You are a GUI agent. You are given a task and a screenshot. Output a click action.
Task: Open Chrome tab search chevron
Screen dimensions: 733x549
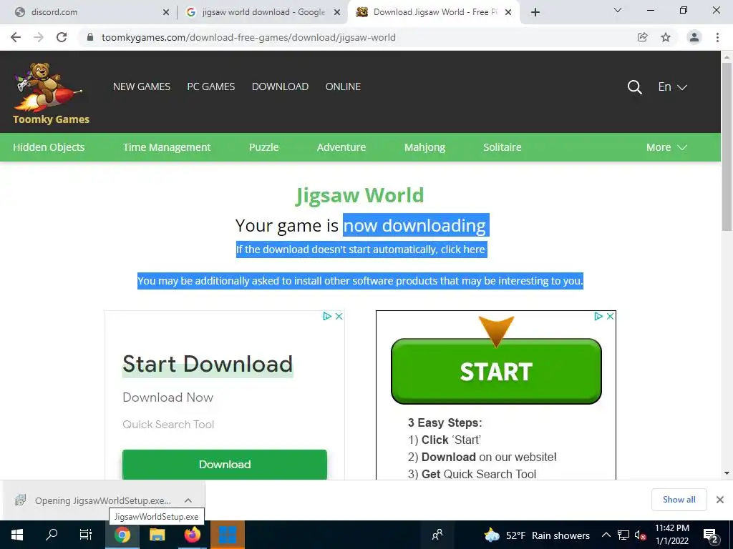click(618, 10)
